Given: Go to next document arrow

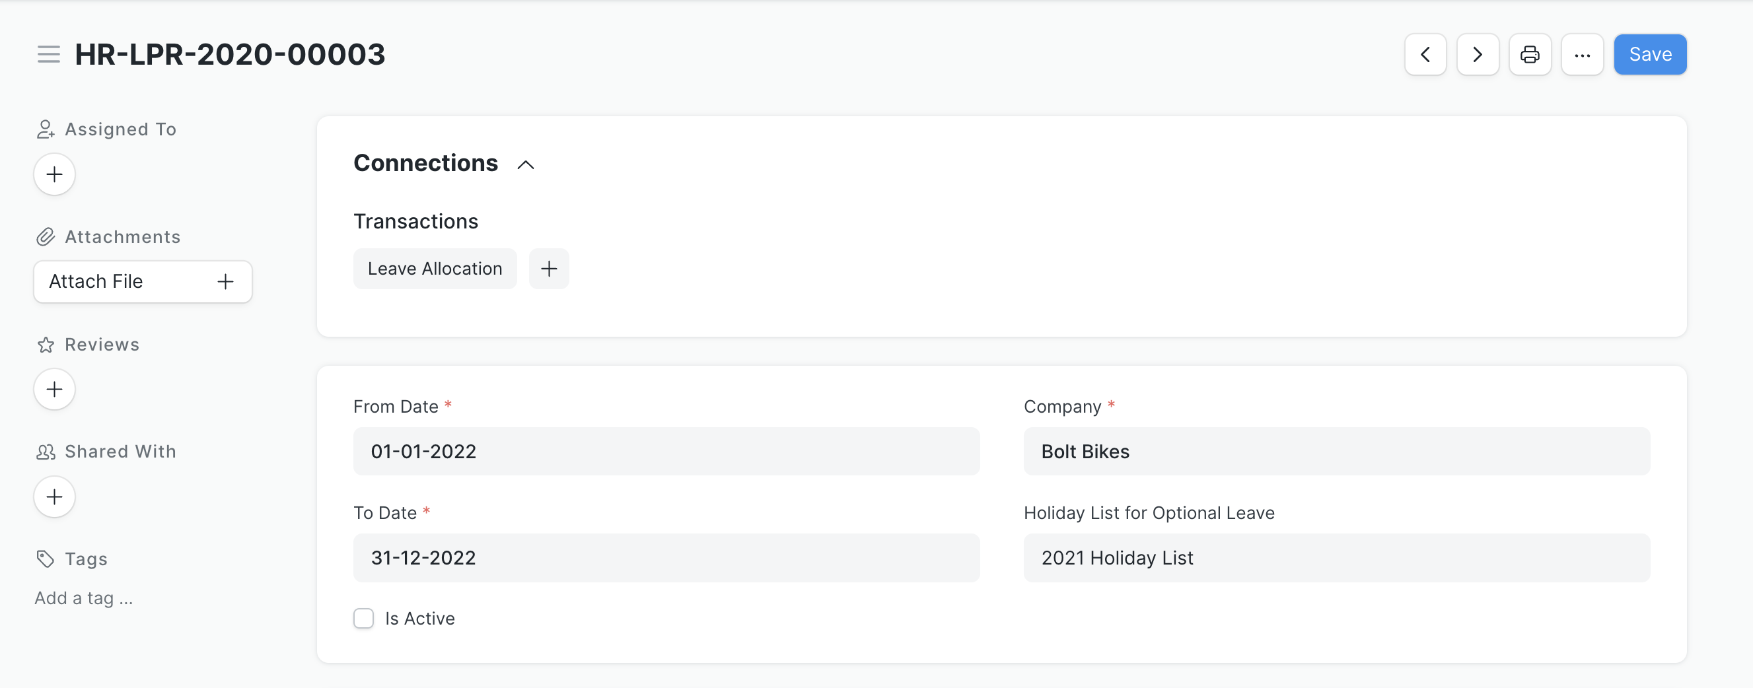Looking at the screenshot, I should click(x=1478, y=54).
